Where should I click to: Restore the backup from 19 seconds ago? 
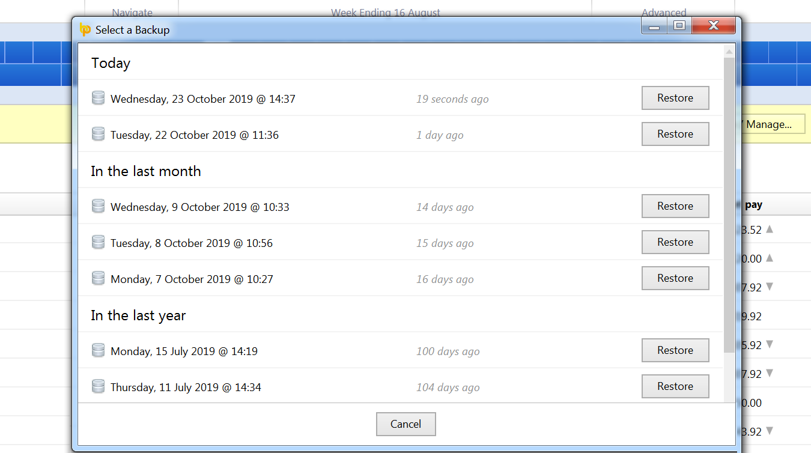click(675, 98)
